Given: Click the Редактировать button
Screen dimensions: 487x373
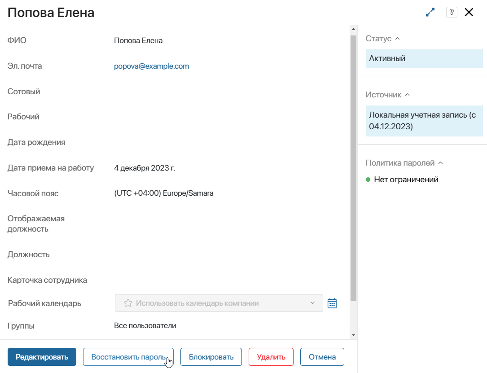Looking at the screenshot, I should (42, 357).
